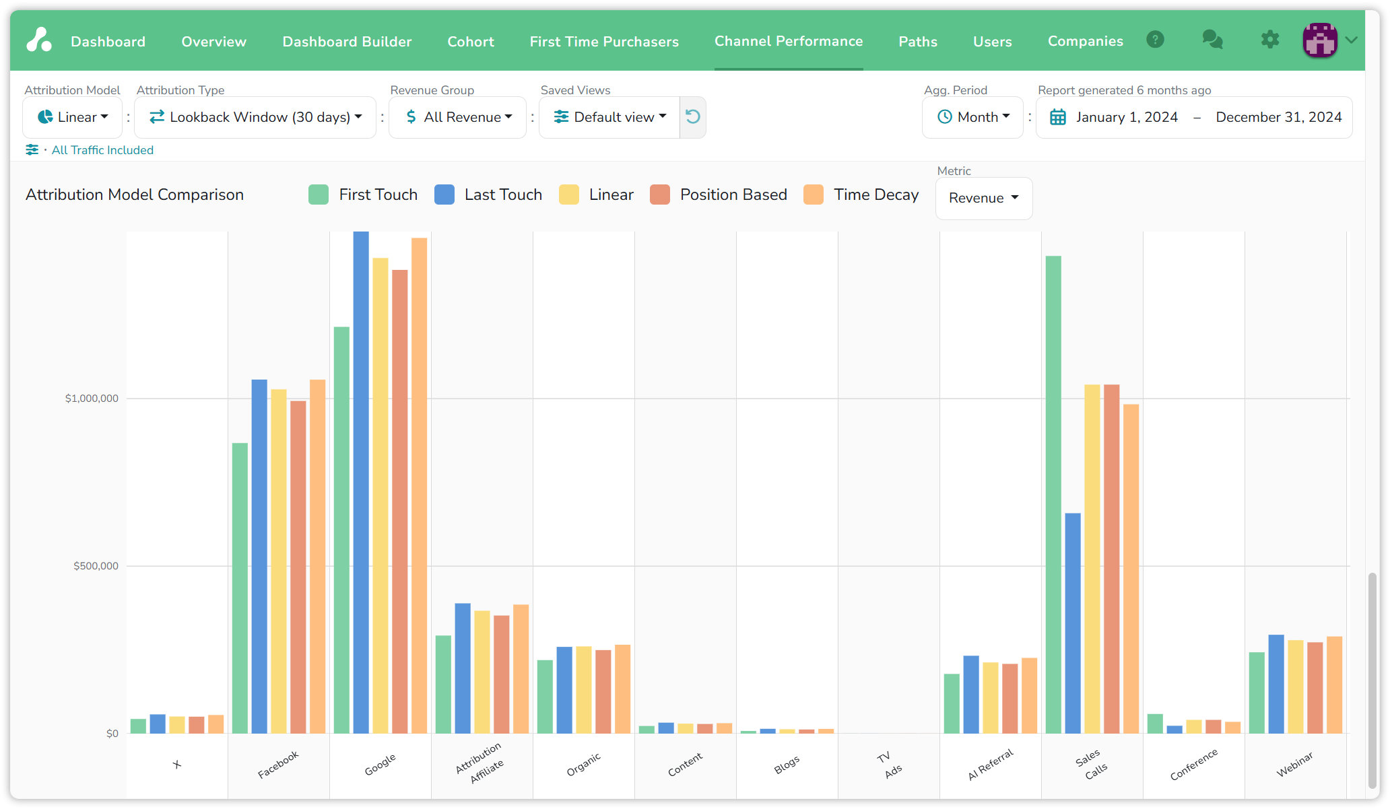Open the All Revenue group dropdown
The height and width of the screenshot is (809, 1390).
(x=457, y=117)
